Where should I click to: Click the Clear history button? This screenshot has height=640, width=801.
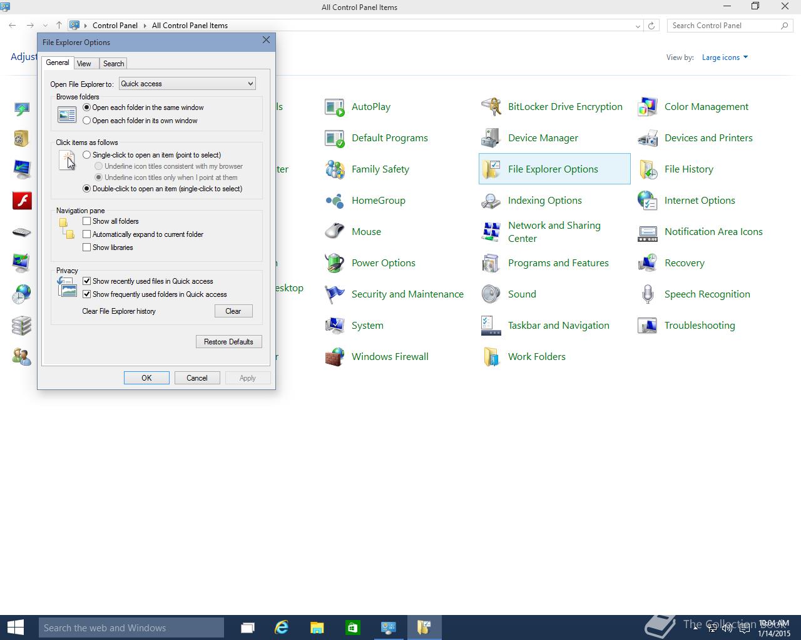coord(233,311)
